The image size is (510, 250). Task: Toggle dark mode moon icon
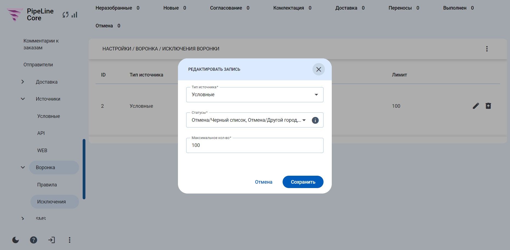(16, 240)
